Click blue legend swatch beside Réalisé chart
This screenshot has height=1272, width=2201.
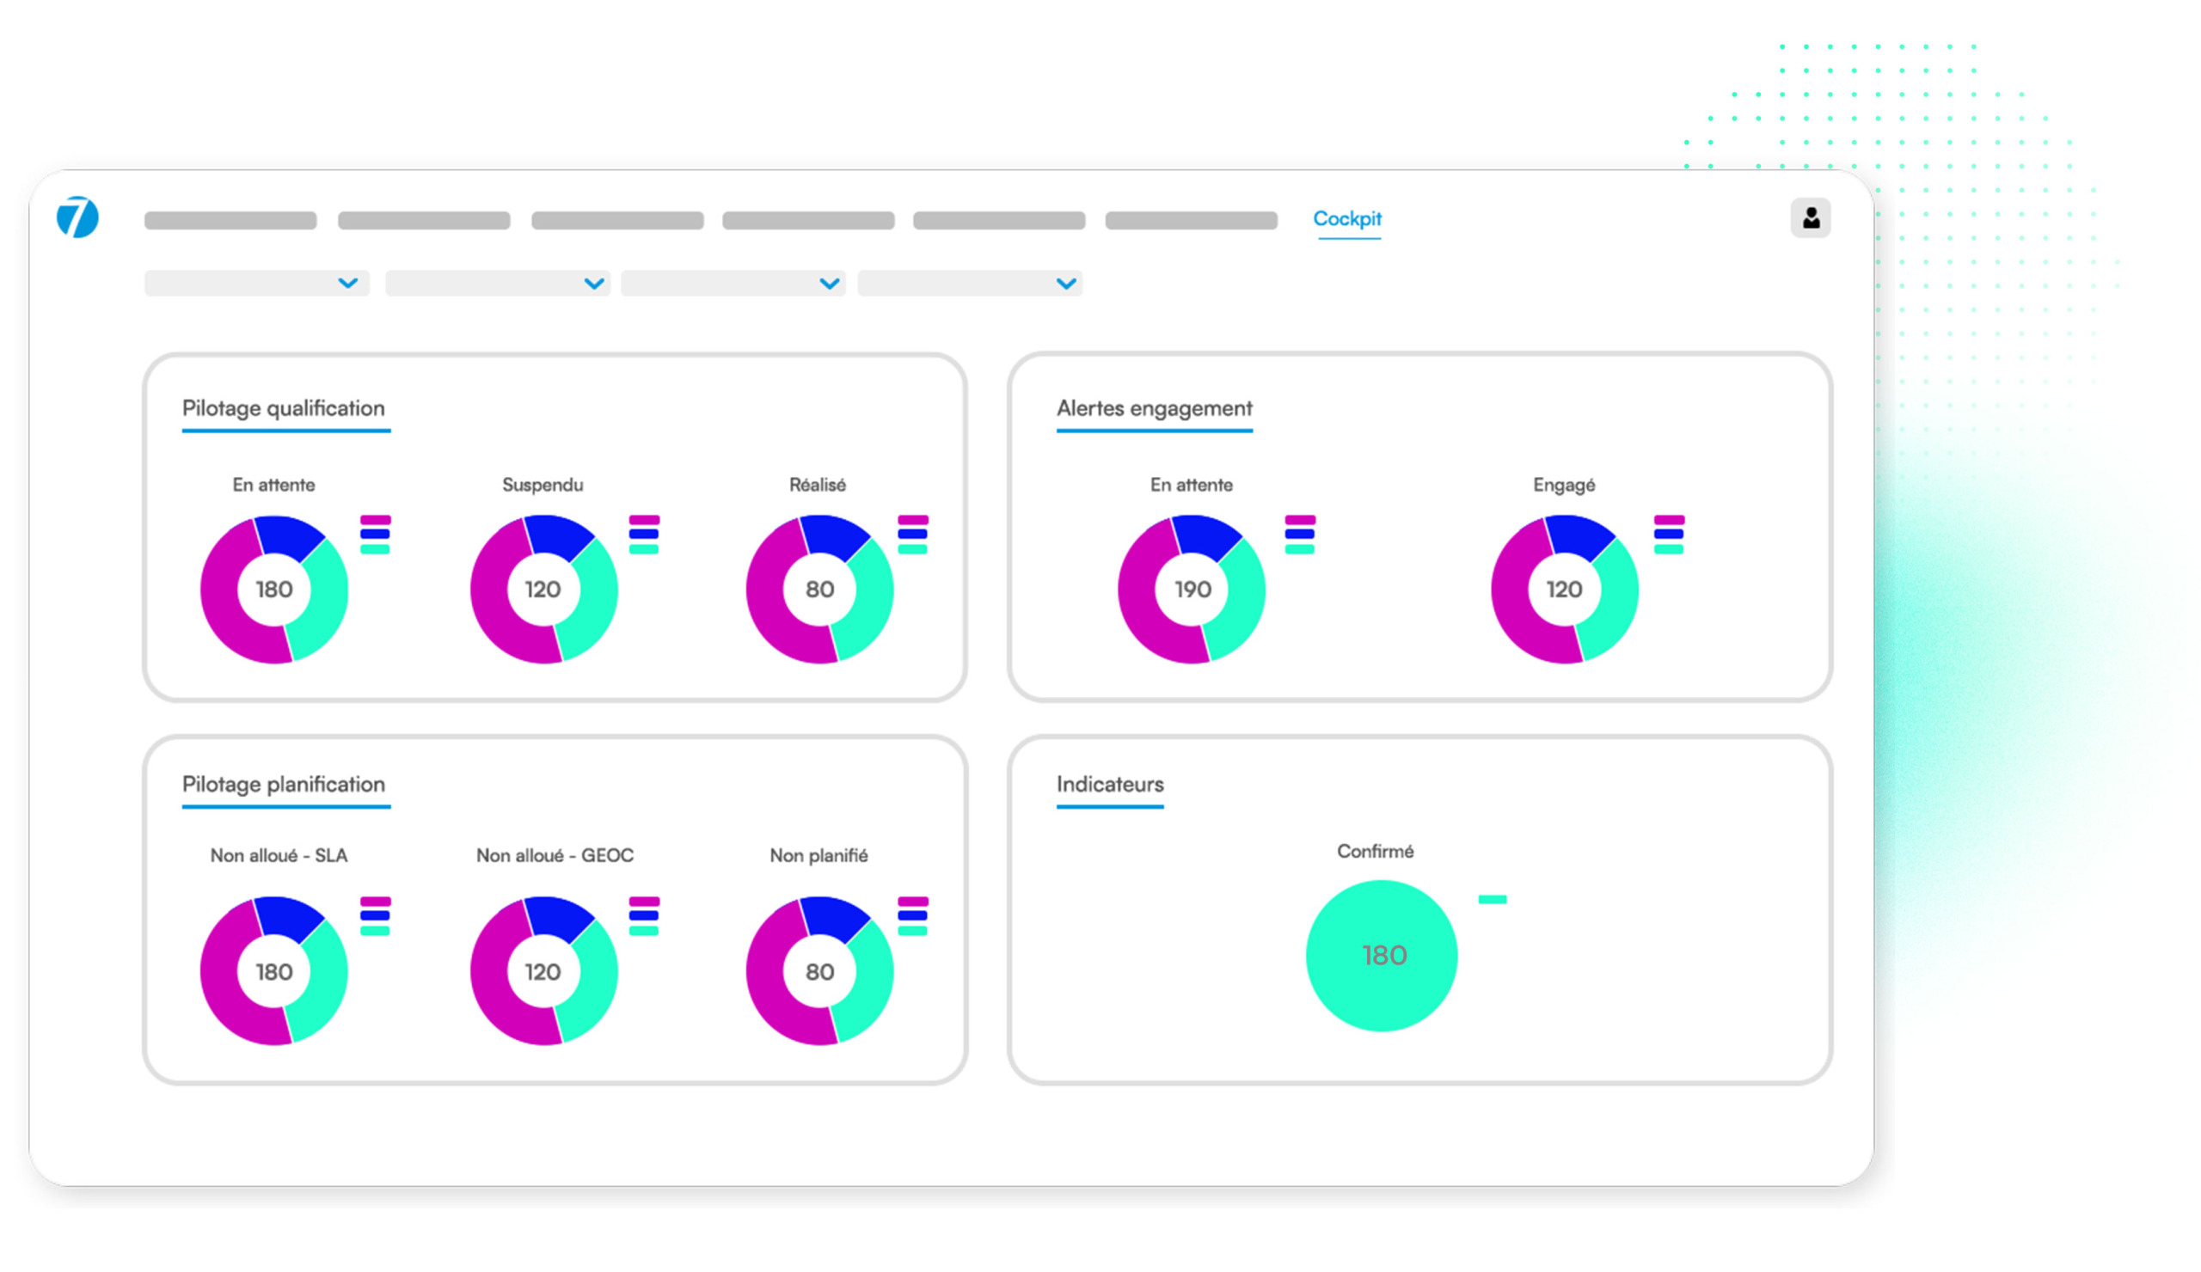point(913,535)
